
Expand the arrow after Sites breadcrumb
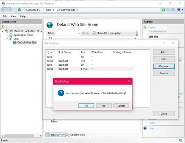coord(54,10)
